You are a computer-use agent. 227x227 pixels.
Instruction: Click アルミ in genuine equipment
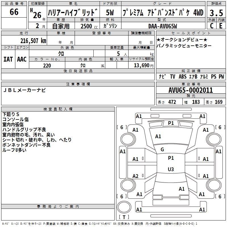[x=204, y=76]
